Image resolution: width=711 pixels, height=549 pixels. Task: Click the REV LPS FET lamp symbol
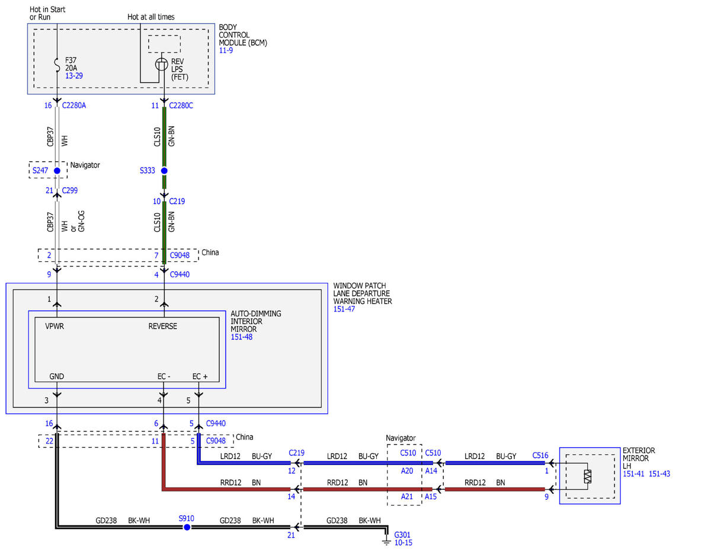[161, 65]
